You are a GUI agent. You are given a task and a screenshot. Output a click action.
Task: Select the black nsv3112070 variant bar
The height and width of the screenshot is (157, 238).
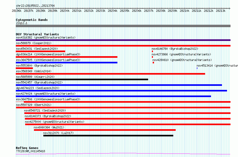(x=108, y=136)
